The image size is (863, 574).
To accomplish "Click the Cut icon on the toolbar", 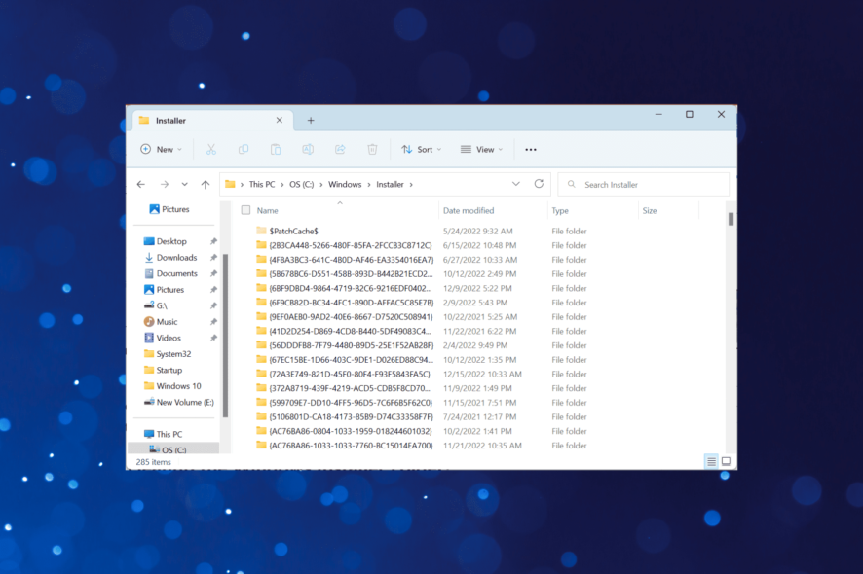I will [210, 149].
